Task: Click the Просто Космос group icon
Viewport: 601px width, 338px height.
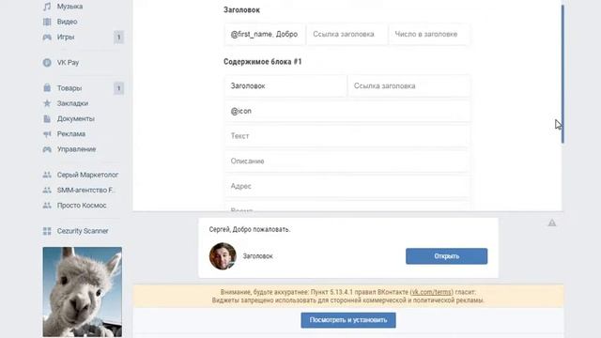Action: [x=47, y=206]
